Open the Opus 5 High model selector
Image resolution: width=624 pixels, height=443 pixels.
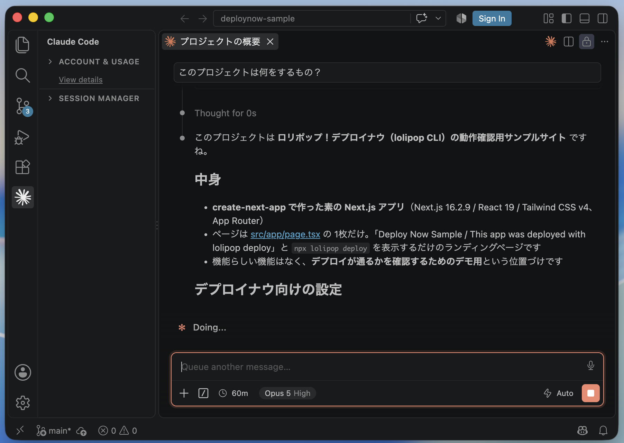point(287,393)
